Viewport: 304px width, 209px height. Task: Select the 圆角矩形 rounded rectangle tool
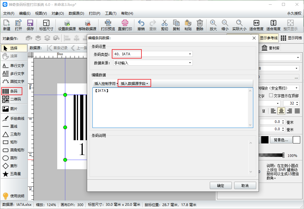(x=14, y=150)
